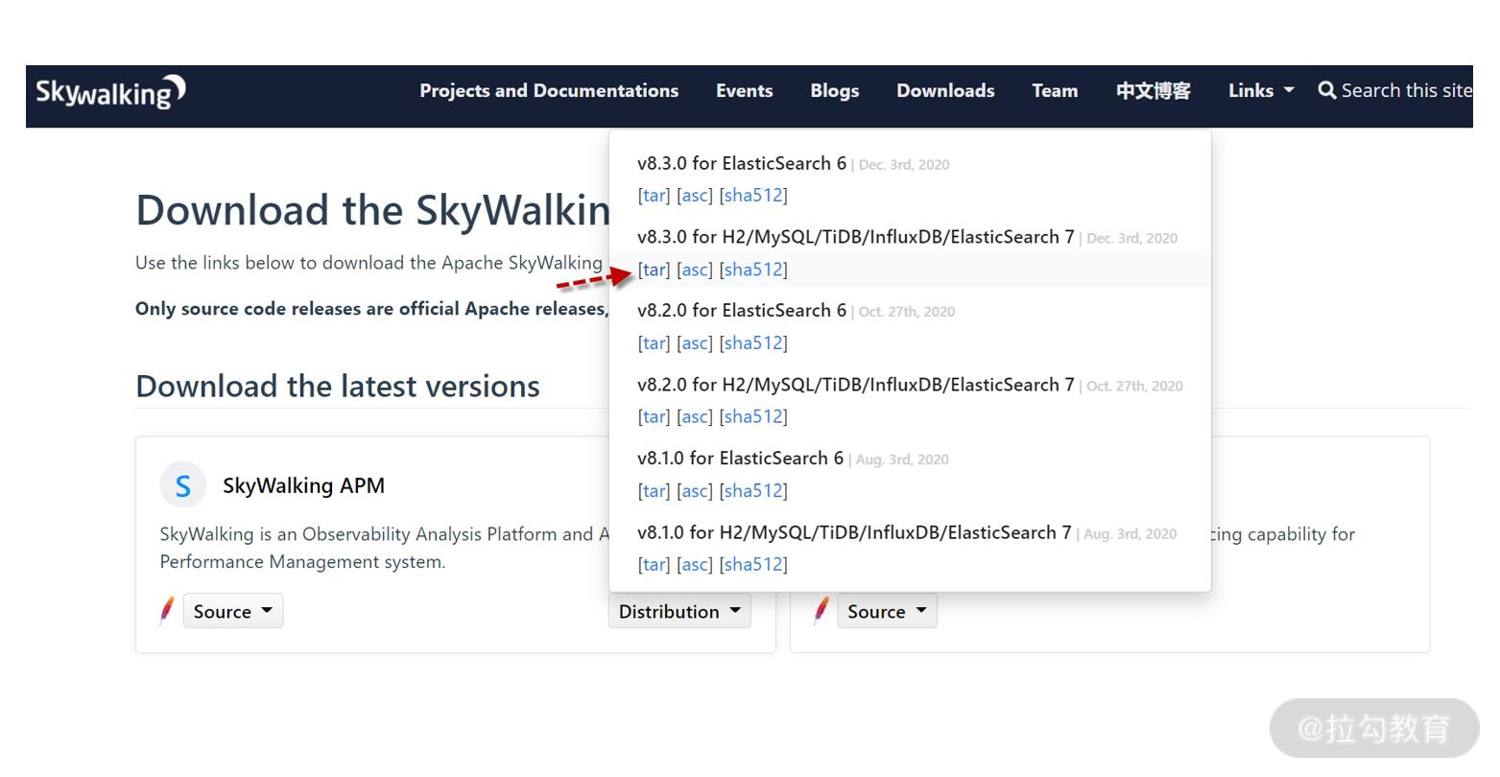Toggle the Distribution dropdown button
The image size is (1500, 777).
pyautogui.click(x=679, y=611)
